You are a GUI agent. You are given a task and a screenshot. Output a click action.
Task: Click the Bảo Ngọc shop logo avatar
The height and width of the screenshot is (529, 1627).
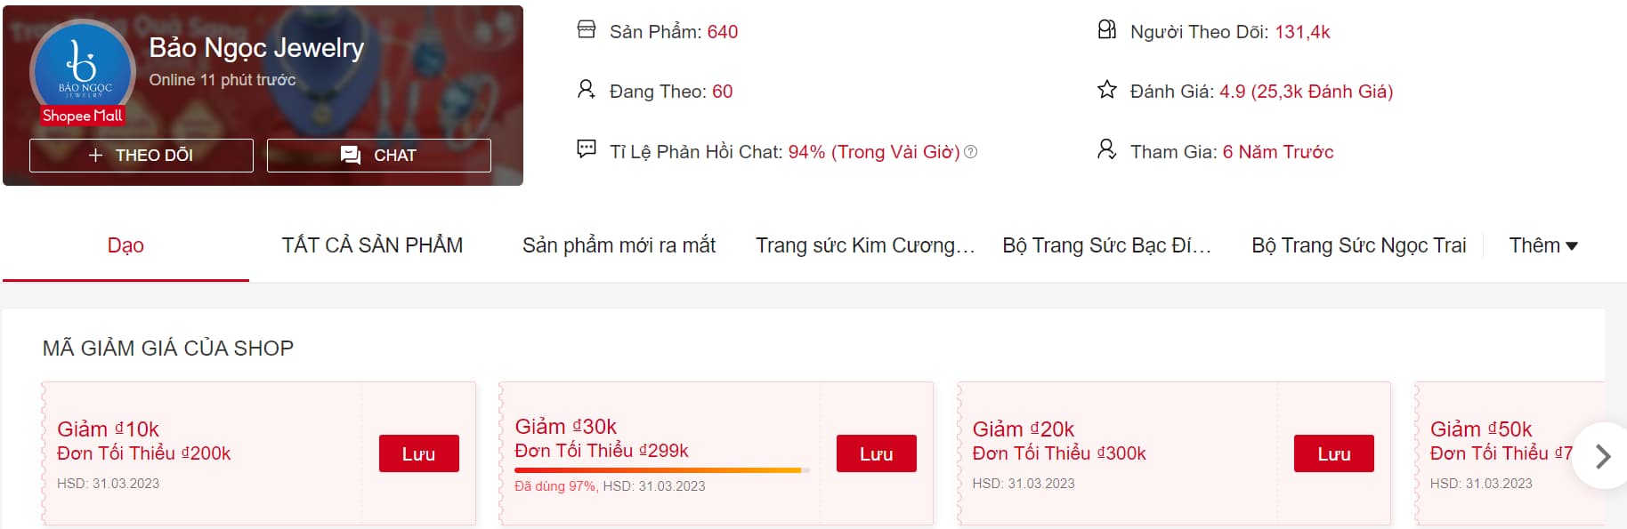(82, 69)
